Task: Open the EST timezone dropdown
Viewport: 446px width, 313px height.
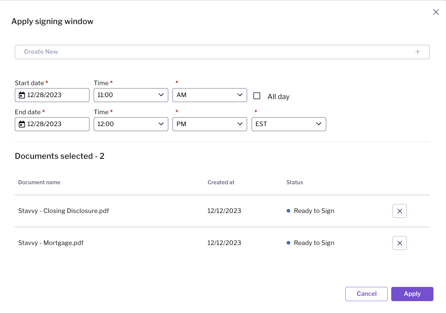Action: pyautogui.click(x=289, y=124)
